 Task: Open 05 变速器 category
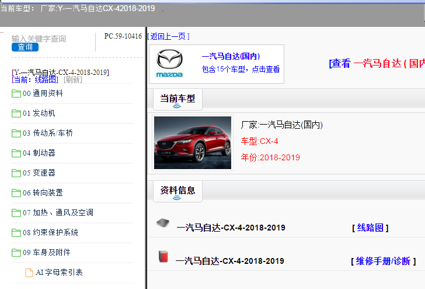[x=39, y=173]
